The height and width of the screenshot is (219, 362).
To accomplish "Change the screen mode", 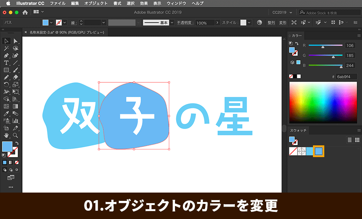I will [x=11, y=177].
